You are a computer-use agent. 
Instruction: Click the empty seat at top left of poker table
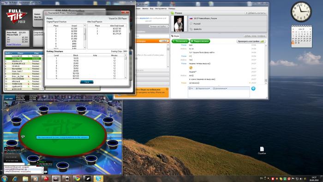tap(43, 110)
